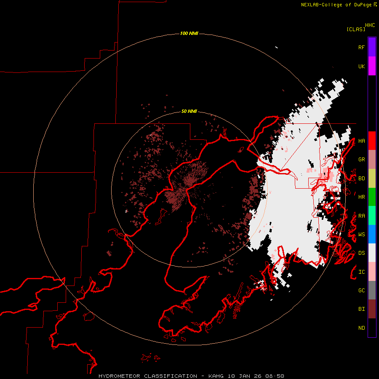
Task: Click the HA red legend swatch
Action: (x=372, y=141)
